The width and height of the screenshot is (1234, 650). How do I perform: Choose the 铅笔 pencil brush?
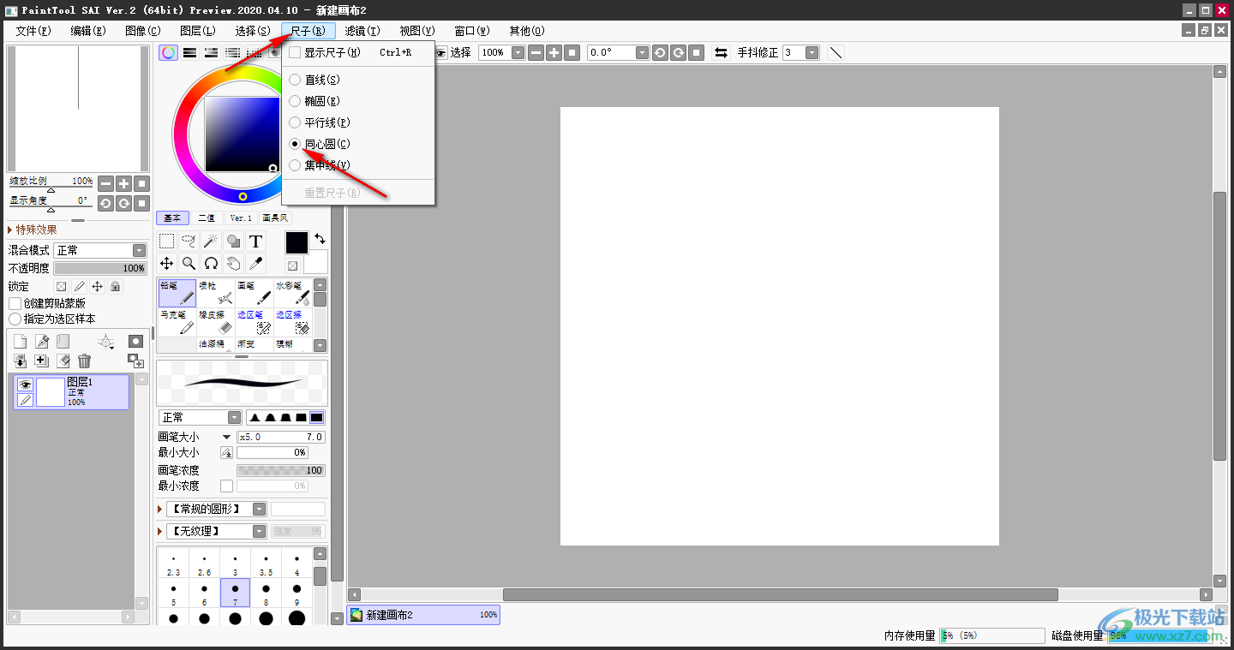pyautogui.click(x=177, y=293)
